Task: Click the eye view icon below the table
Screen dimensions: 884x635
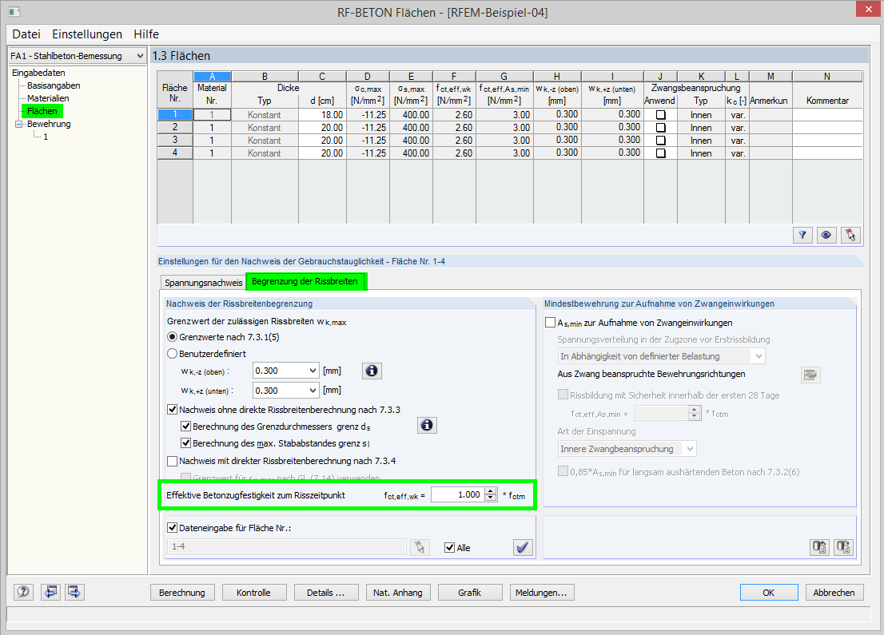Action: (x=826, y=235)
